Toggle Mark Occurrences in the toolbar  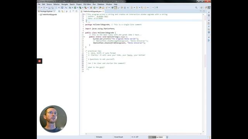(x=115, y=8)
